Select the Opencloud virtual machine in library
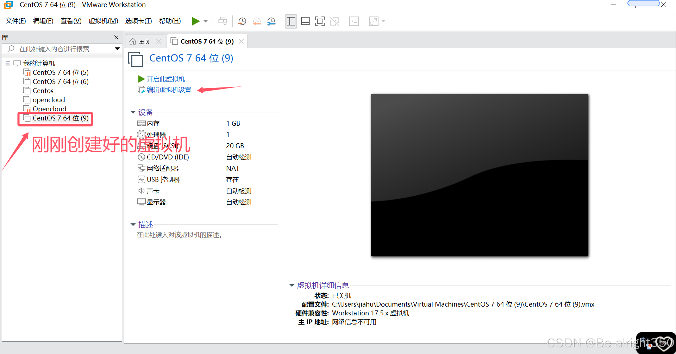Viewport: 676px width, 354px height. pyautogui.click(x=49, y=109)
